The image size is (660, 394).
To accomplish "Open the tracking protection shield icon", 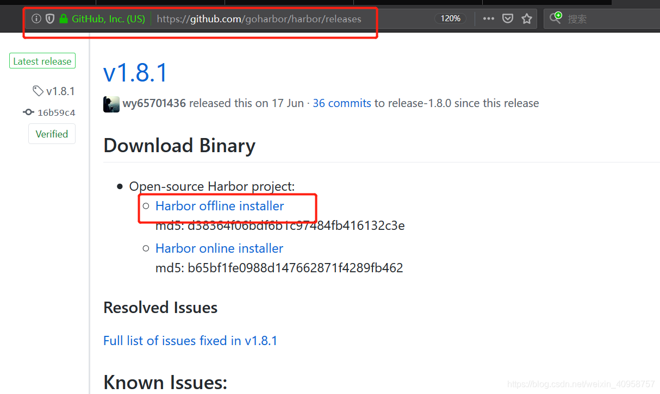I will (50, 19).
